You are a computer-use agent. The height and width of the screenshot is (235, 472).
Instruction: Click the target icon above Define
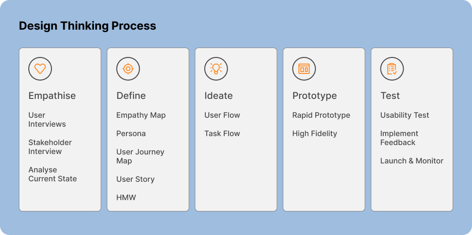128,69
